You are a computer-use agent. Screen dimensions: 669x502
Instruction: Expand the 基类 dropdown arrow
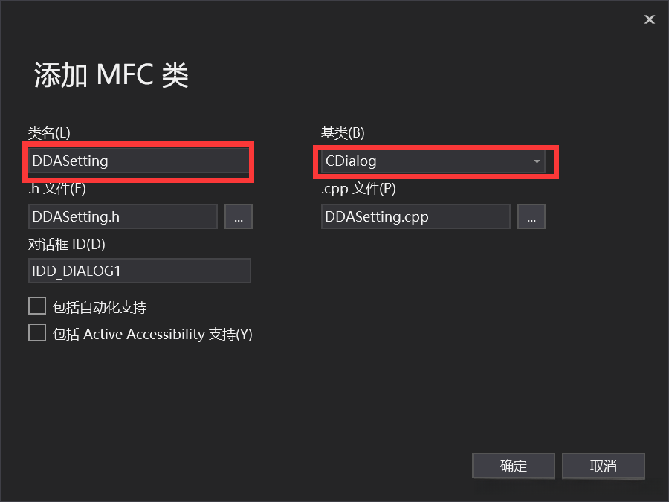537,161
